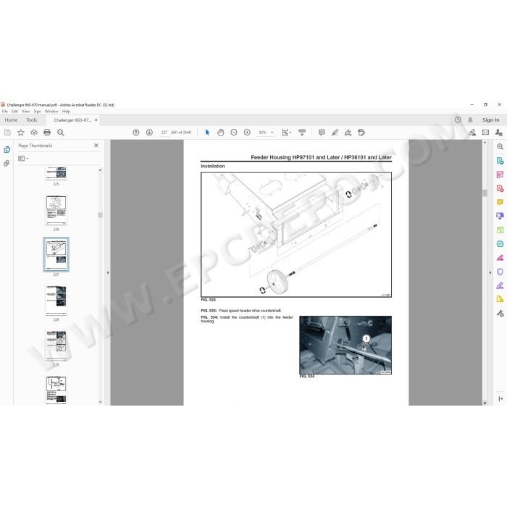The width and height of the screenshot is (507, 507).
Task: Toggle the Attachments paperclip panel
Action: pos(7,163)
